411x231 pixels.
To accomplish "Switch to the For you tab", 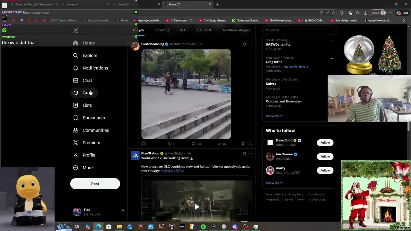I will tap(138, 30).
